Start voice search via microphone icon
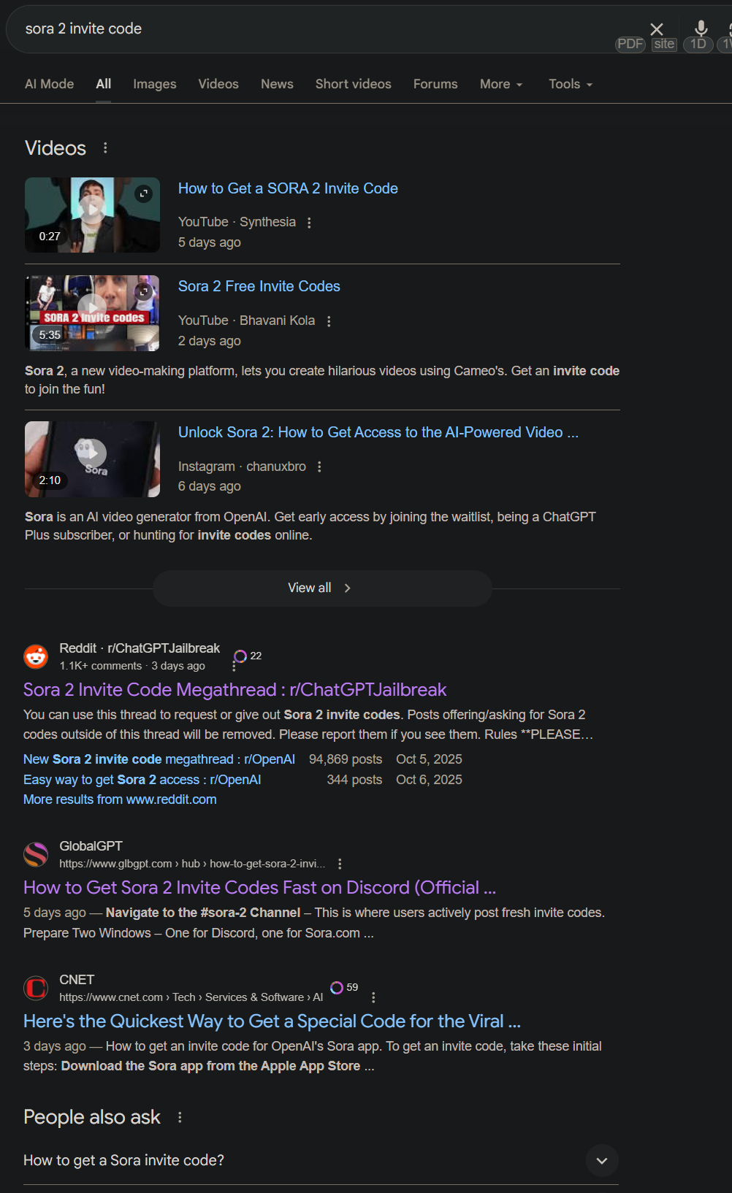 coord(701,28)
